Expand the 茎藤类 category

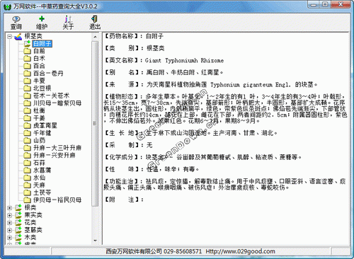pyautogui.click(x=9, y=230)
